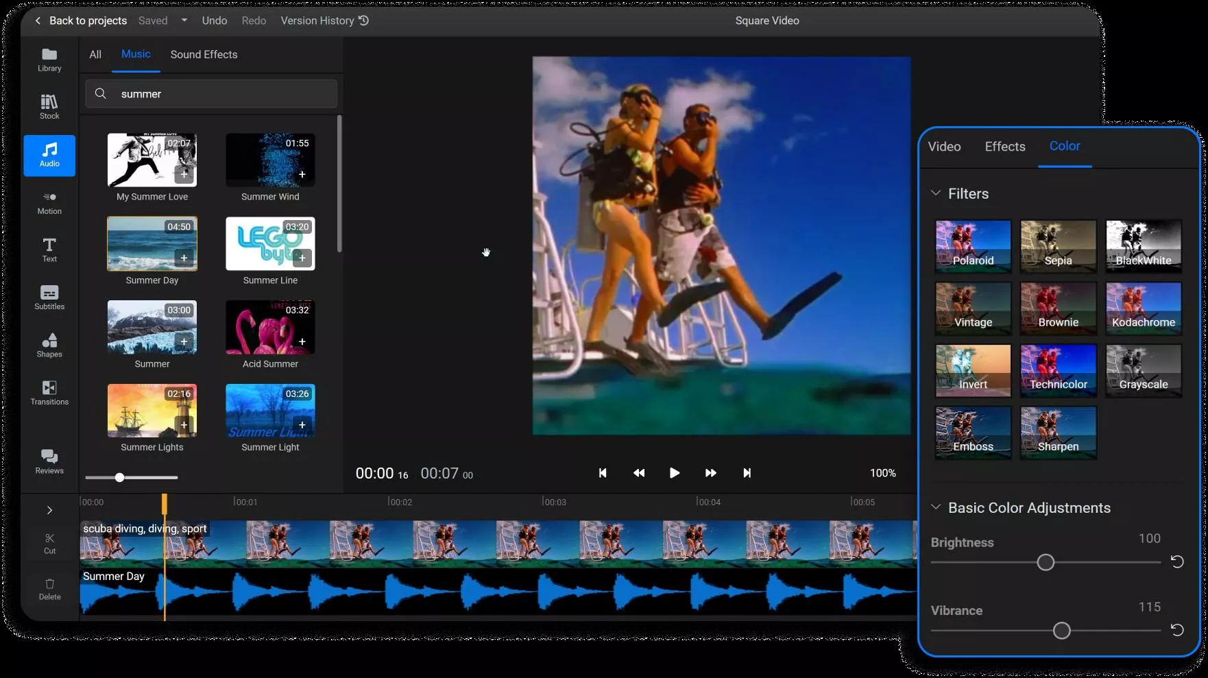Click the Delete tool
The width and height of the screenshot is (1208, 678).
pyautogui.click(x=49, y=588)
